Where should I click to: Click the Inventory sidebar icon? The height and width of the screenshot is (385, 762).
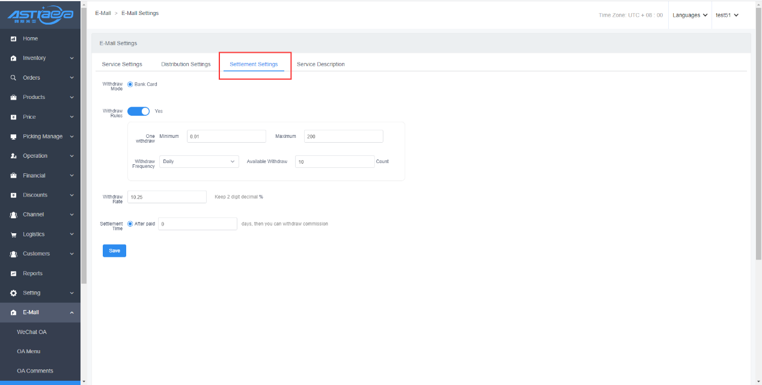pyautogui.click(x=13, y=58)
